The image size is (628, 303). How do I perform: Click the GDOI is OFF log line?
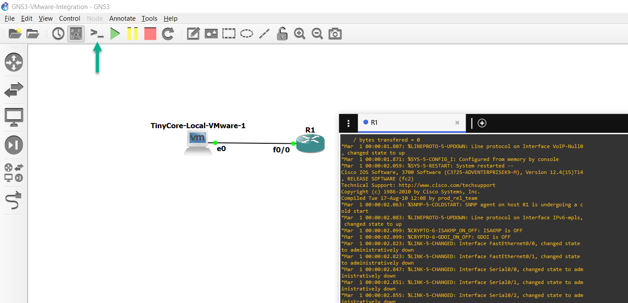coord(426,237)
